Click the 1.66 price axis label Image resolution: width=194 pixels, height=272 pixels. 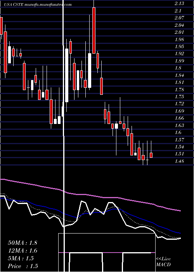click(179, 118)
